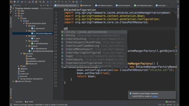Choose EnableAspectJAutoProxy completion suggestion

[x=94, y=42]
